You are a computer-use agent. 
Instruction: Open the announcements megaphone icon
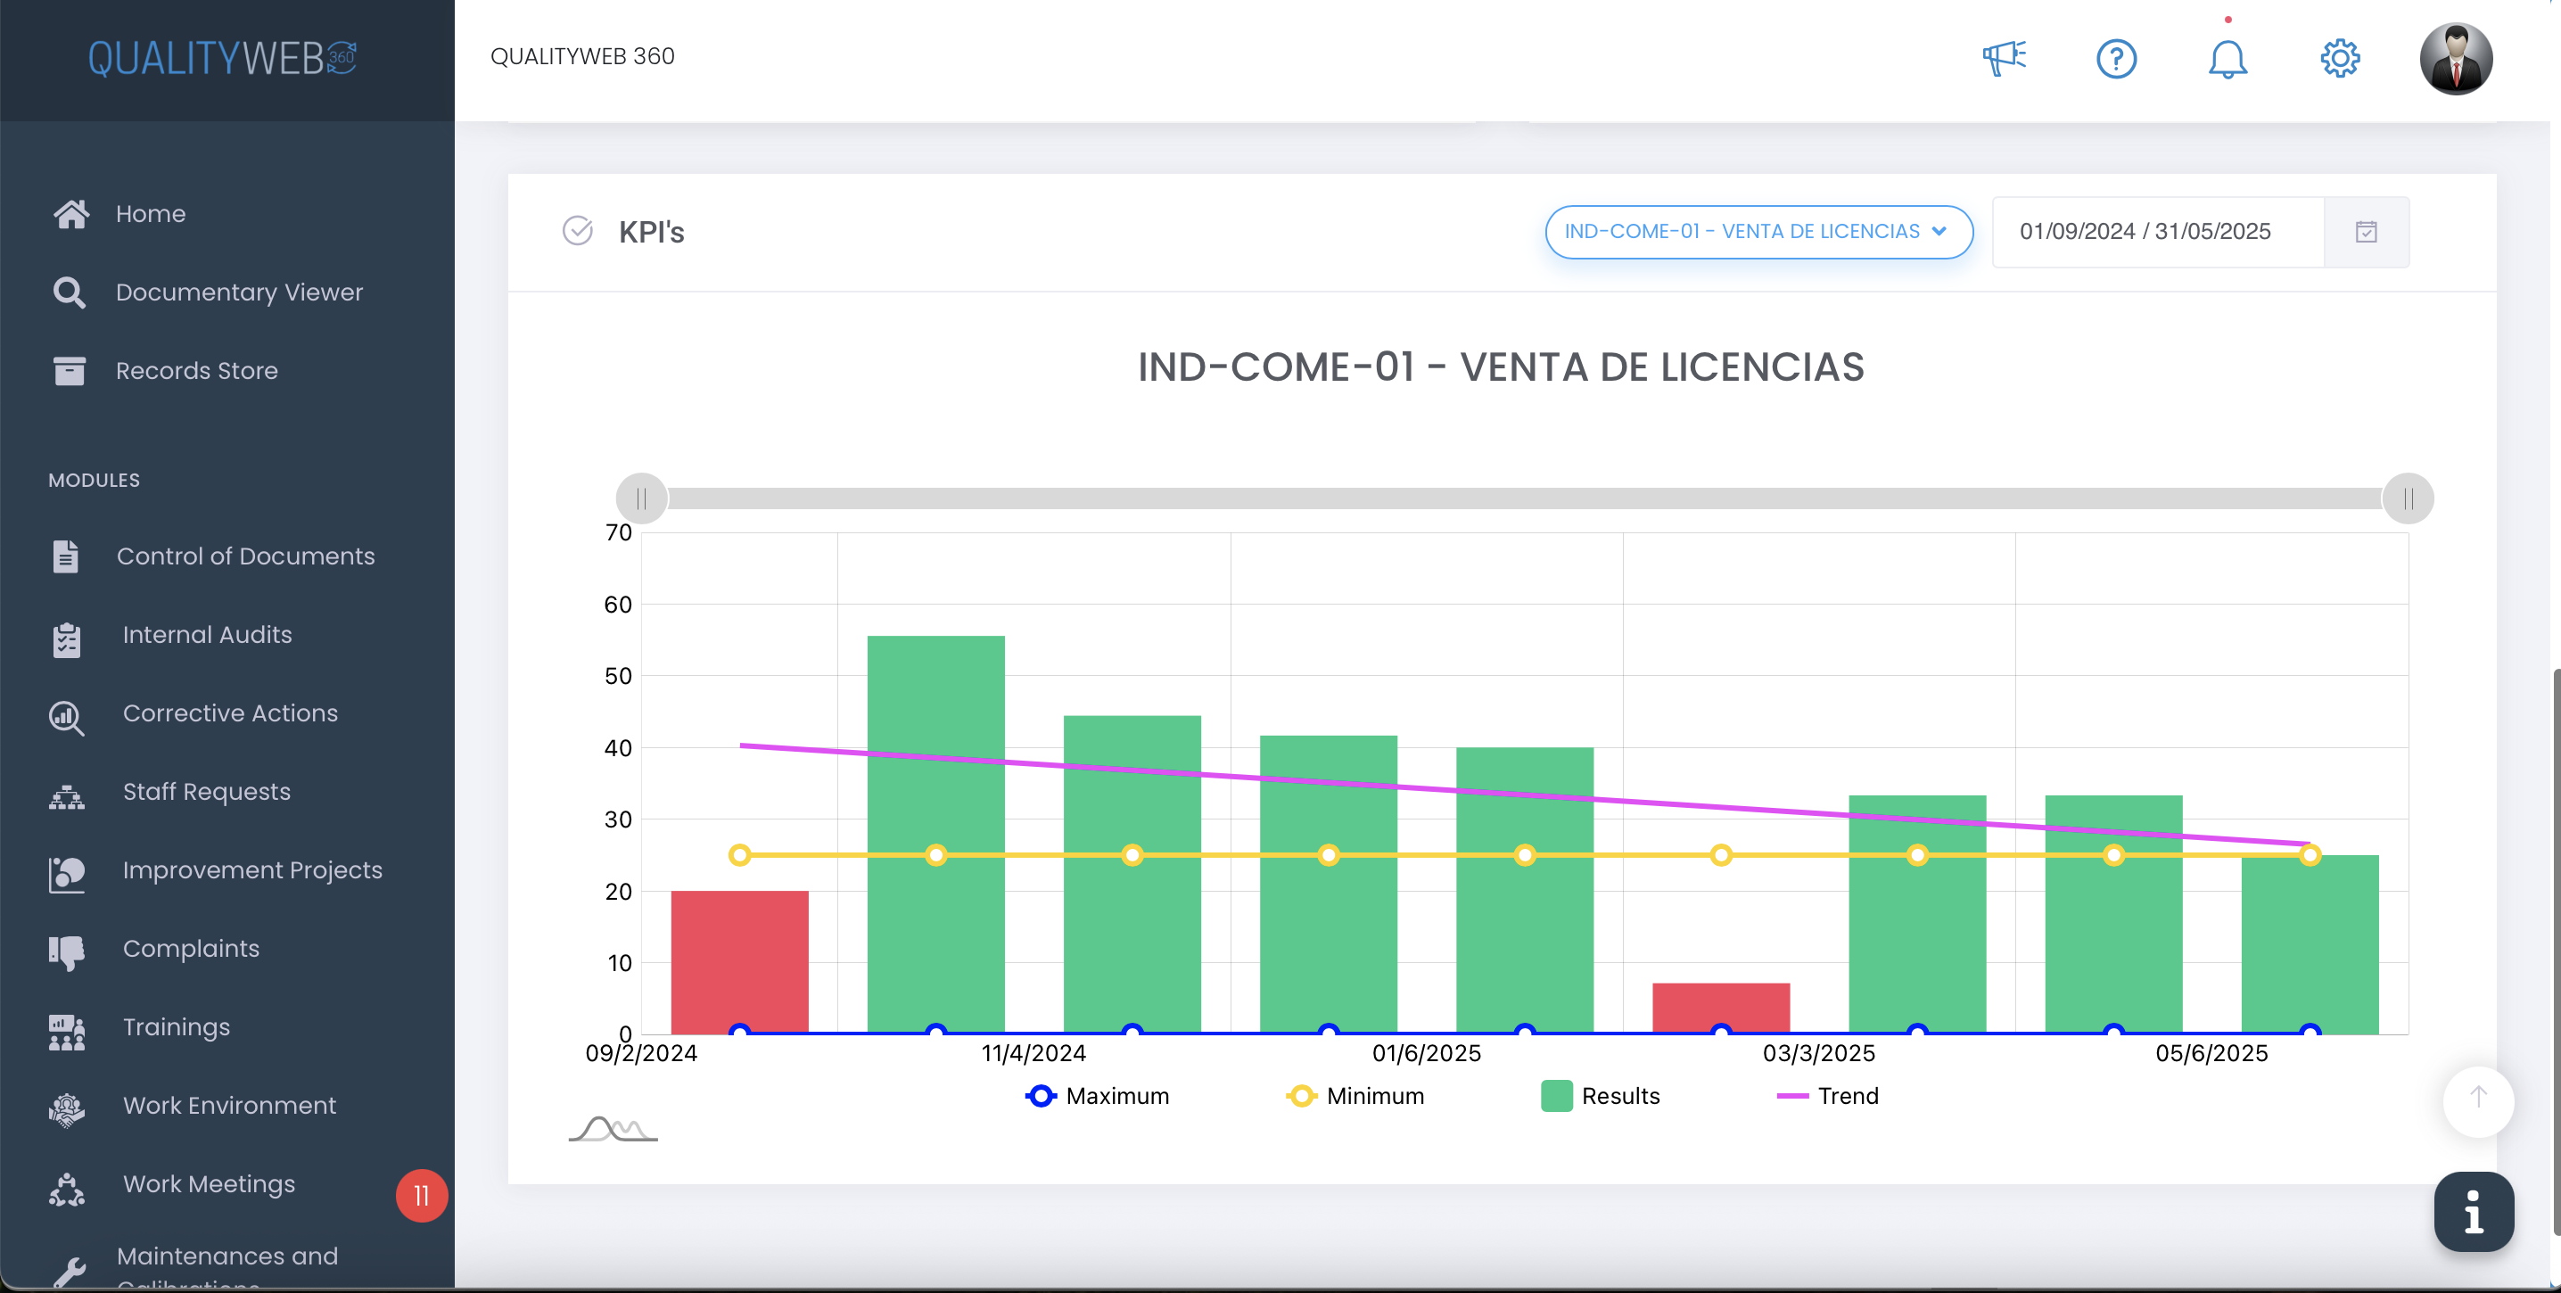click(x=2004, y=58)
